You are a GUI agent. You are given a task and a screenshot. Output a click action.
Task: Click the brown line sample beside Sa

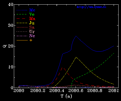pos(22,27)
